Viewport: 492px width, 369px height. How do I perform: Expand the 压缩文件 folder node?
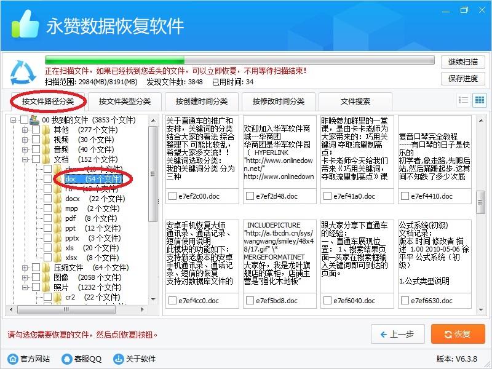tap(25, 268)
